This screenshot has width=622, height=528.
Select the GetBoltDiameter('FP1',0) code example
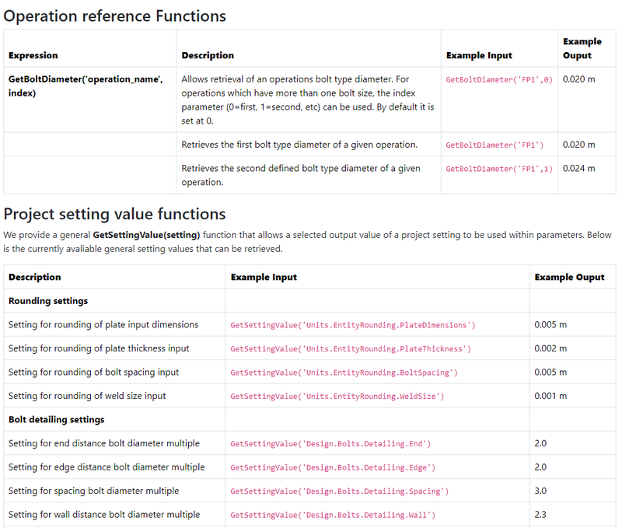pos(499,79)
